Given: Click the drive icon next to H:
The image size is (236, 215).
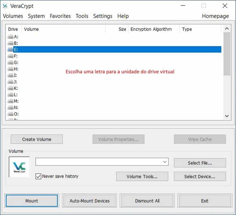Looking at the screenshot, I should pyautogui.click(x=10, y=69).
